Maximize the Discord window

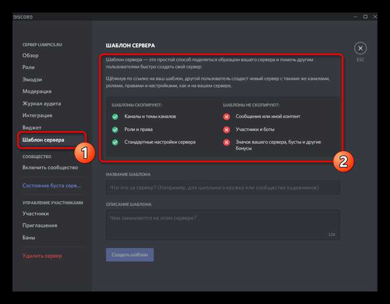click(365, 17)
